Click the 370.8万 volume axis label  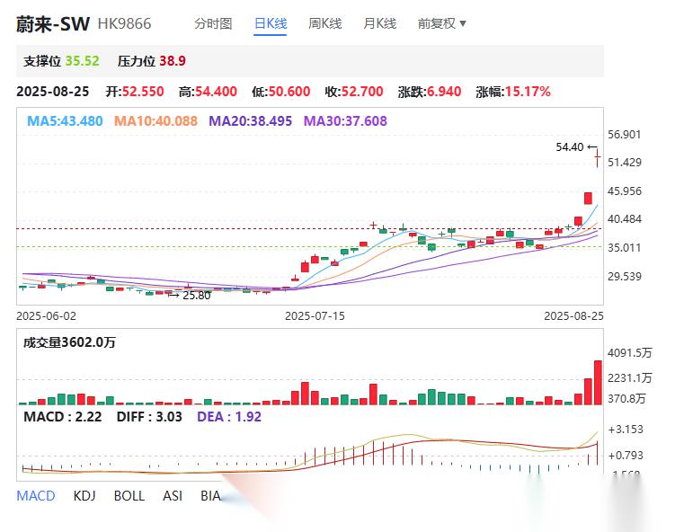pyautogui.click(x=626, y=399)
